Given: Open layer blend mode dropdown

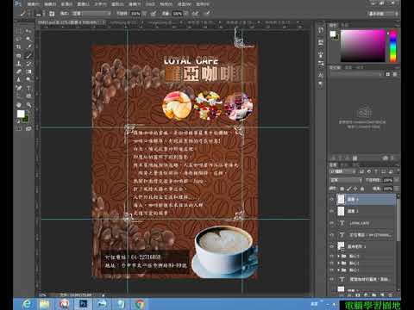Looking at the screenshot, I should [345, 180].
